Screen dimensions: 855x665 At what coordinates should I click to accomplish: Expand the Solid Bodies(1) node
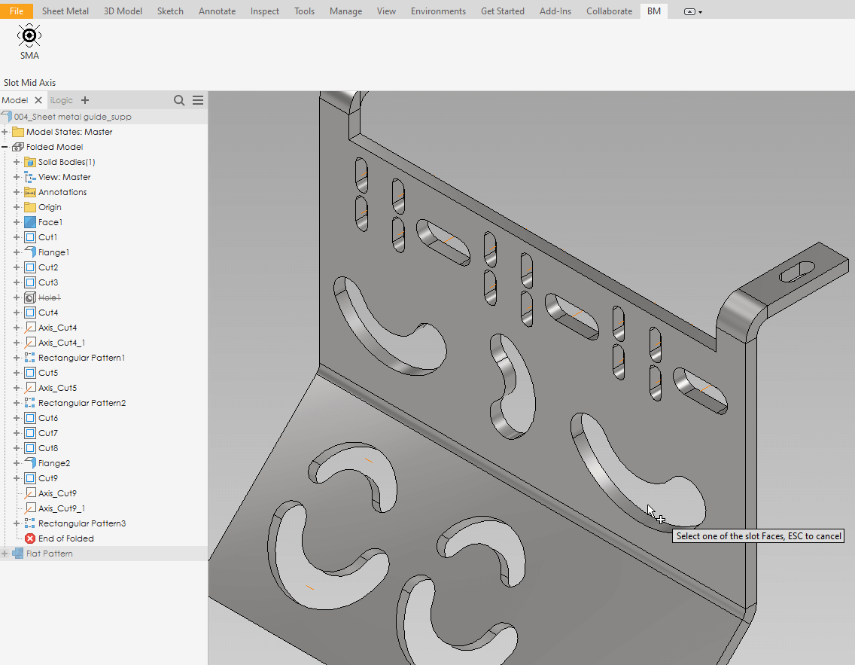(17, 162)
